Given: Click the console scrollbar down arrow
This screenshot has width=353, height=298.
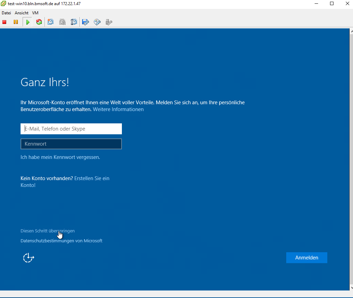Looking at the screenshot, I should [x=351, y=288].
